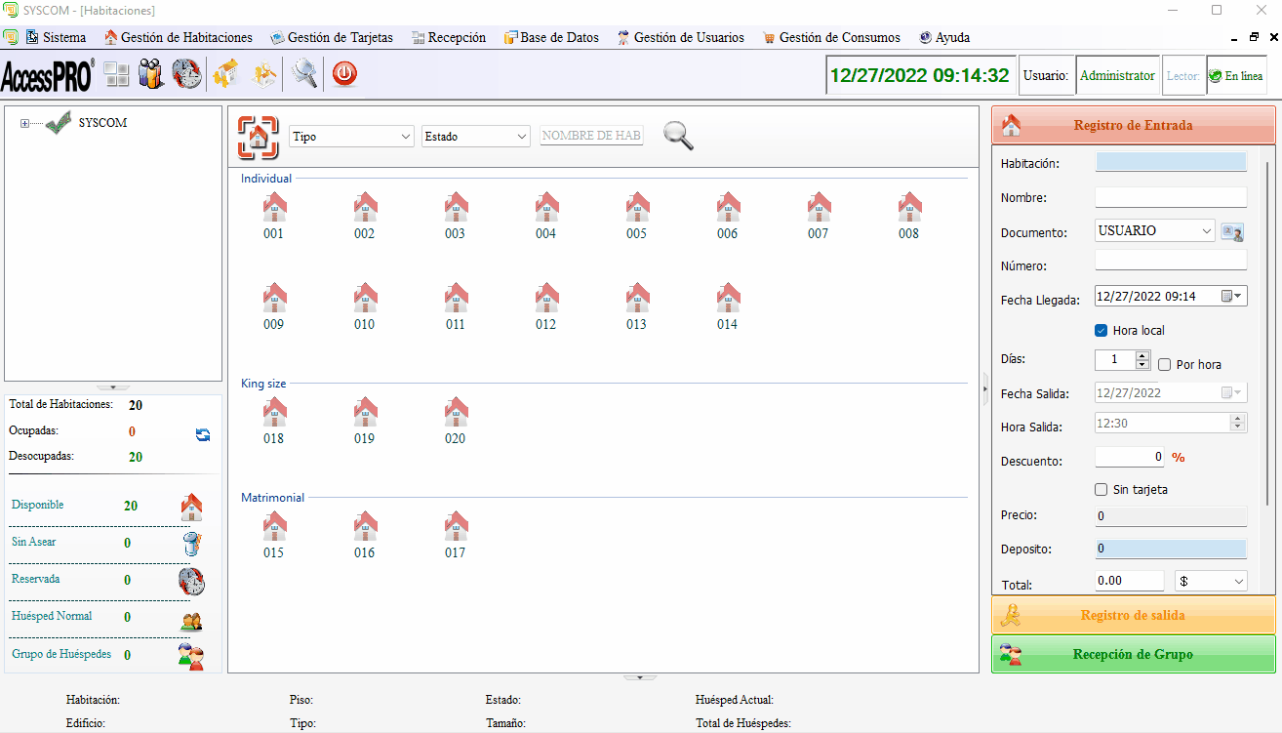Expand the SYSCOM tree node

coord(25,123)
